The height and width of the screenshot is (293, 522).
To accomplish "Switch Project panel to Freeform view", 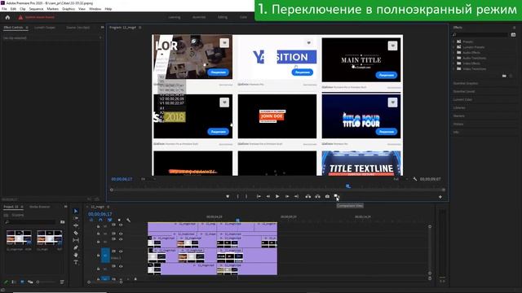I will pyautogui.click(x=30, y=282).
